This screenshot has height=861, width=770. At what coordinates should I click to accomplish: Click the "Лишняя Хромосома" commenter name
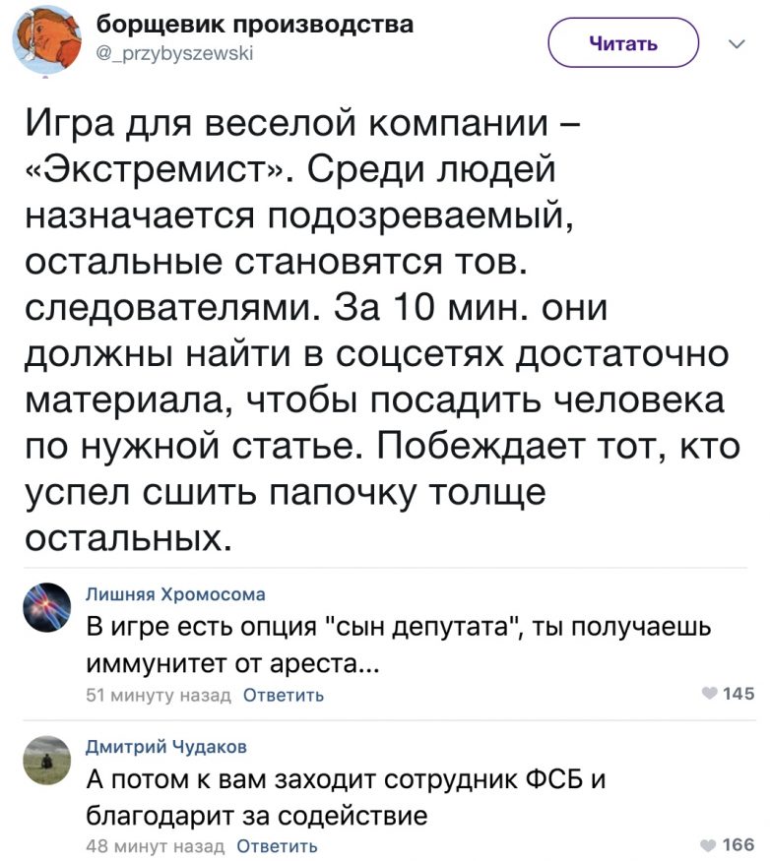click(175, 593)
